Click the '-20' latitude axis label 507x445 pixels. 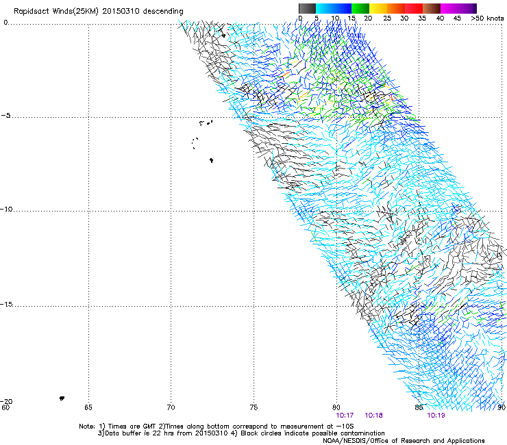(x=6, y=401)
